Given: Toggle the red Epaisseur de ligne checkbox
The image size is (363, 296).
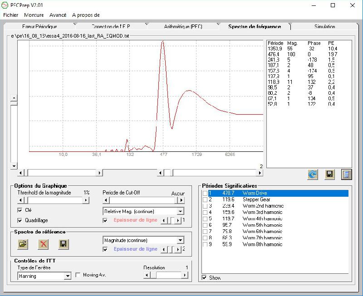Looking at the screenshot, I should point(105,220).
